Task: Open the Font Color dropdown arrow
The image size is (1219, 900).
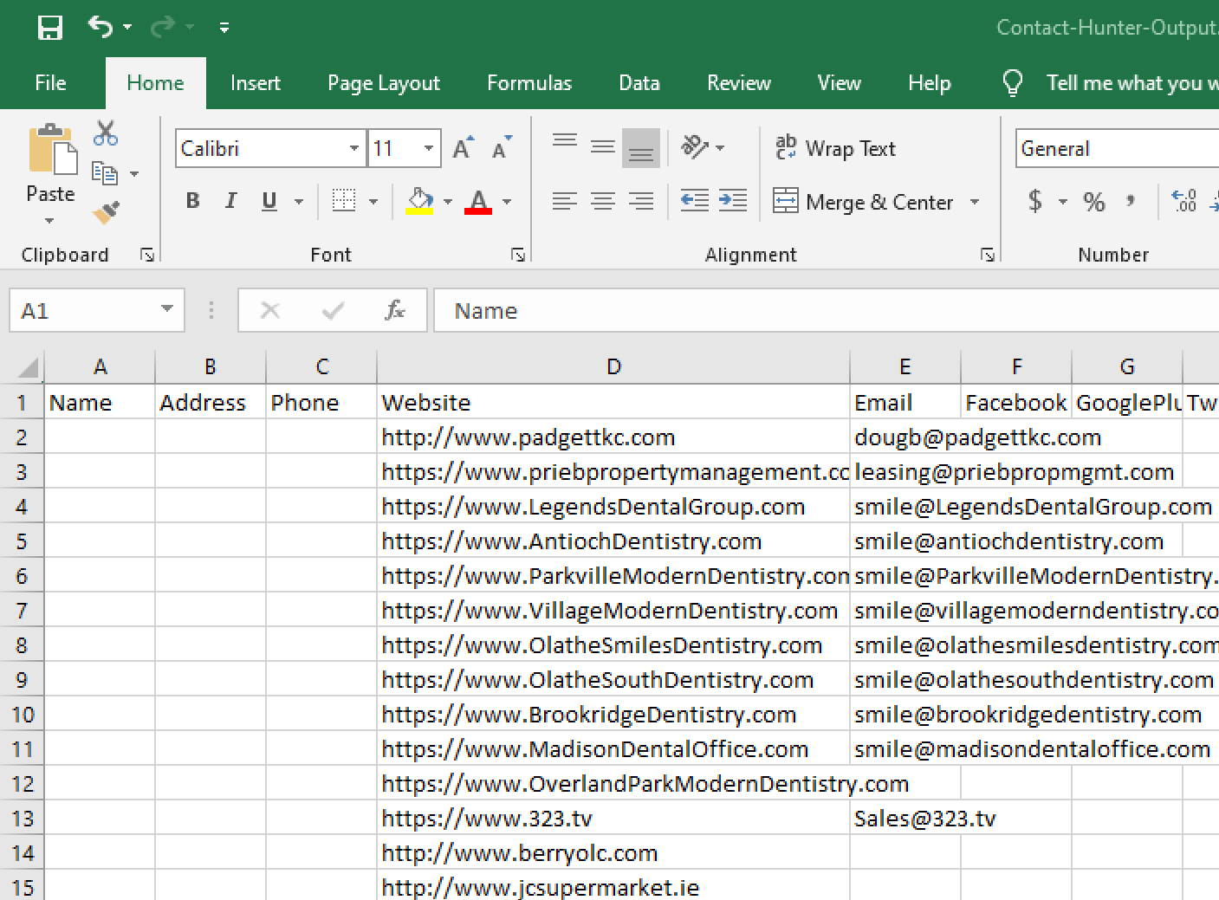Action: (507, 202)
